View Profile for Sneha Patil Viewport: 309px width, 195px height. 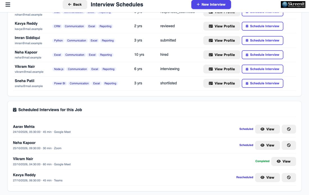[222, 83]
